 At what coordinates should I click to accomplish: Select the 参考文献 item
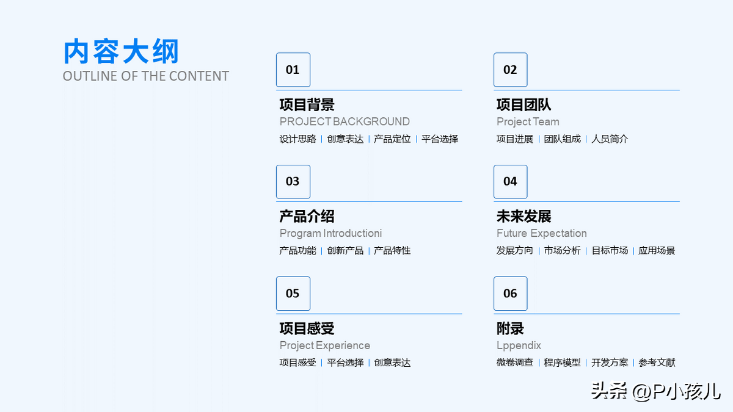point(657,363)
